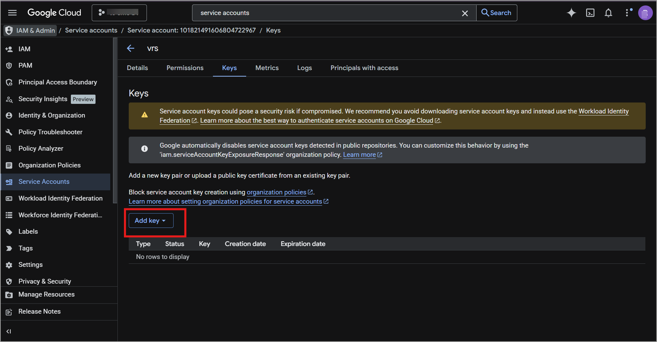Open the three-dot more options menu
The width and height of the screenshot is (657, 342).
point(627,13)
